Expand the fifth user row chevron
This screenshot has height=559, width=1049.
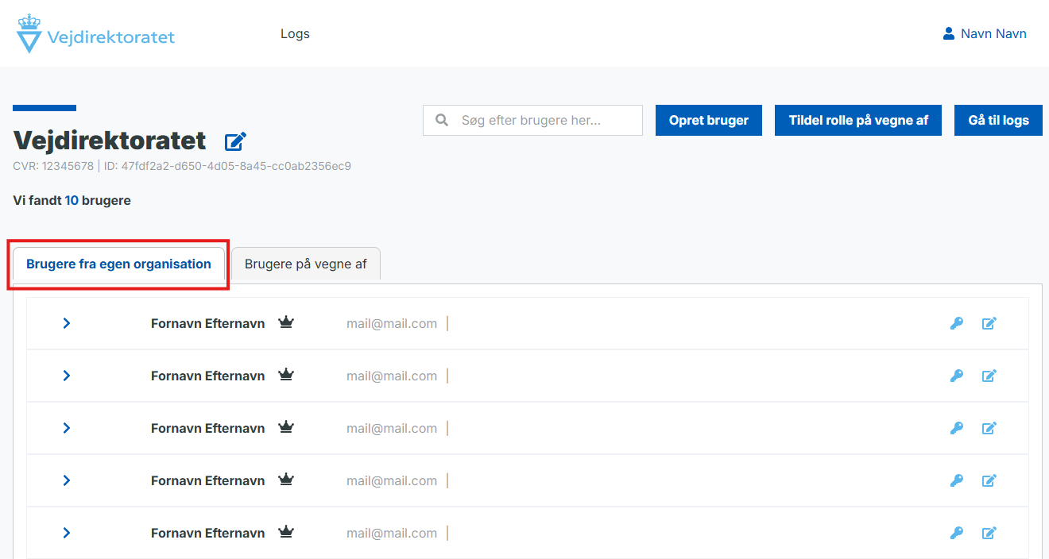[x=67, y=533]
